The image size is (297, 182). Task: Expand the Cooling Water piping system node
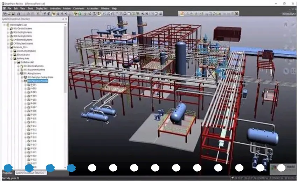click(22, 77)
